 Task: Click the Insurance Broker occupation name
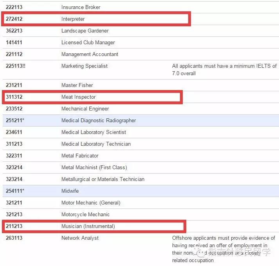coord(81,7)
